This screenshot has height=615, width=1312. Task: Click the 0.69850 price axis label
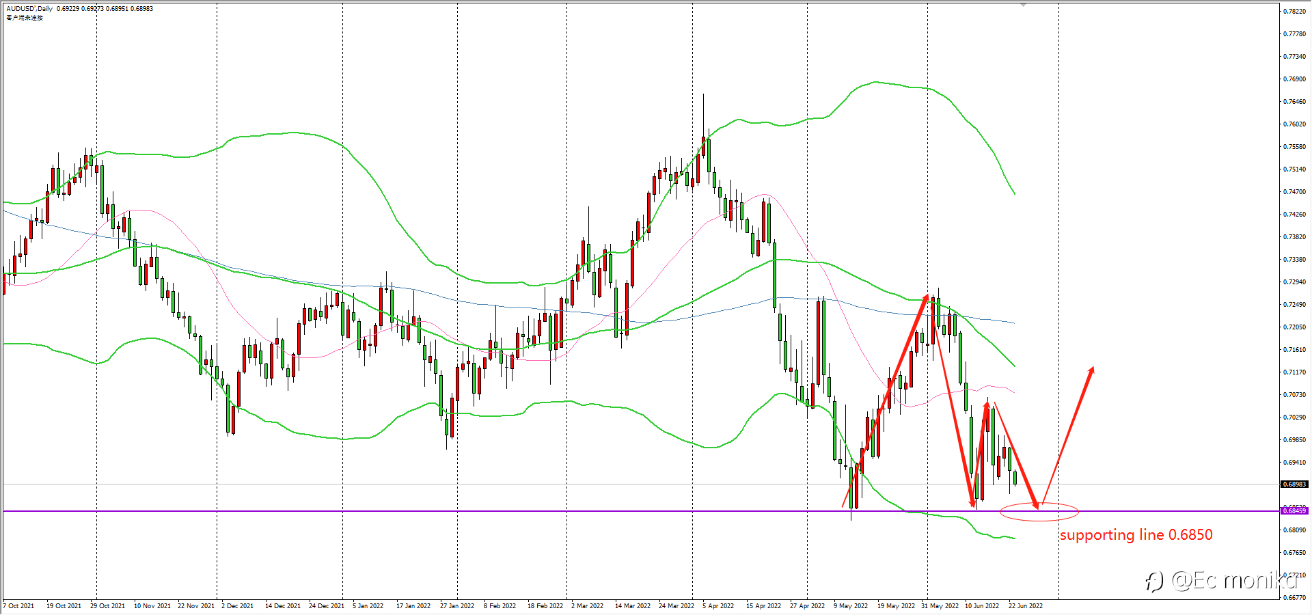(x=1294, y=440)
